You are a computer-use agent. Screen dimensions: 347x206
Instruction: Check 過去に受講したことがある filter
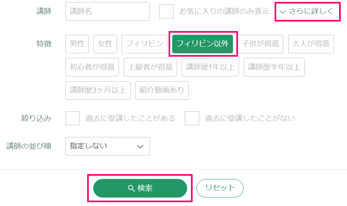click(72, 118)
